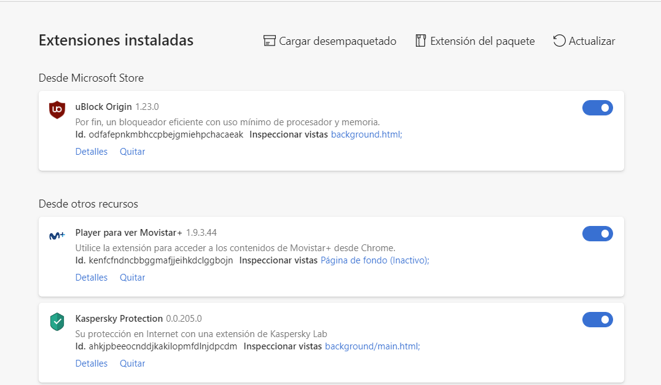Open Cargar desempaquetado button label
Screen dimensions: 661x385
pos(338,41)
